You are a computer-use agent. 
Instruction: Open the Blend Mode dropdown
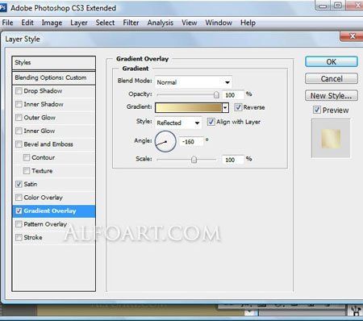tap(194, 82)
